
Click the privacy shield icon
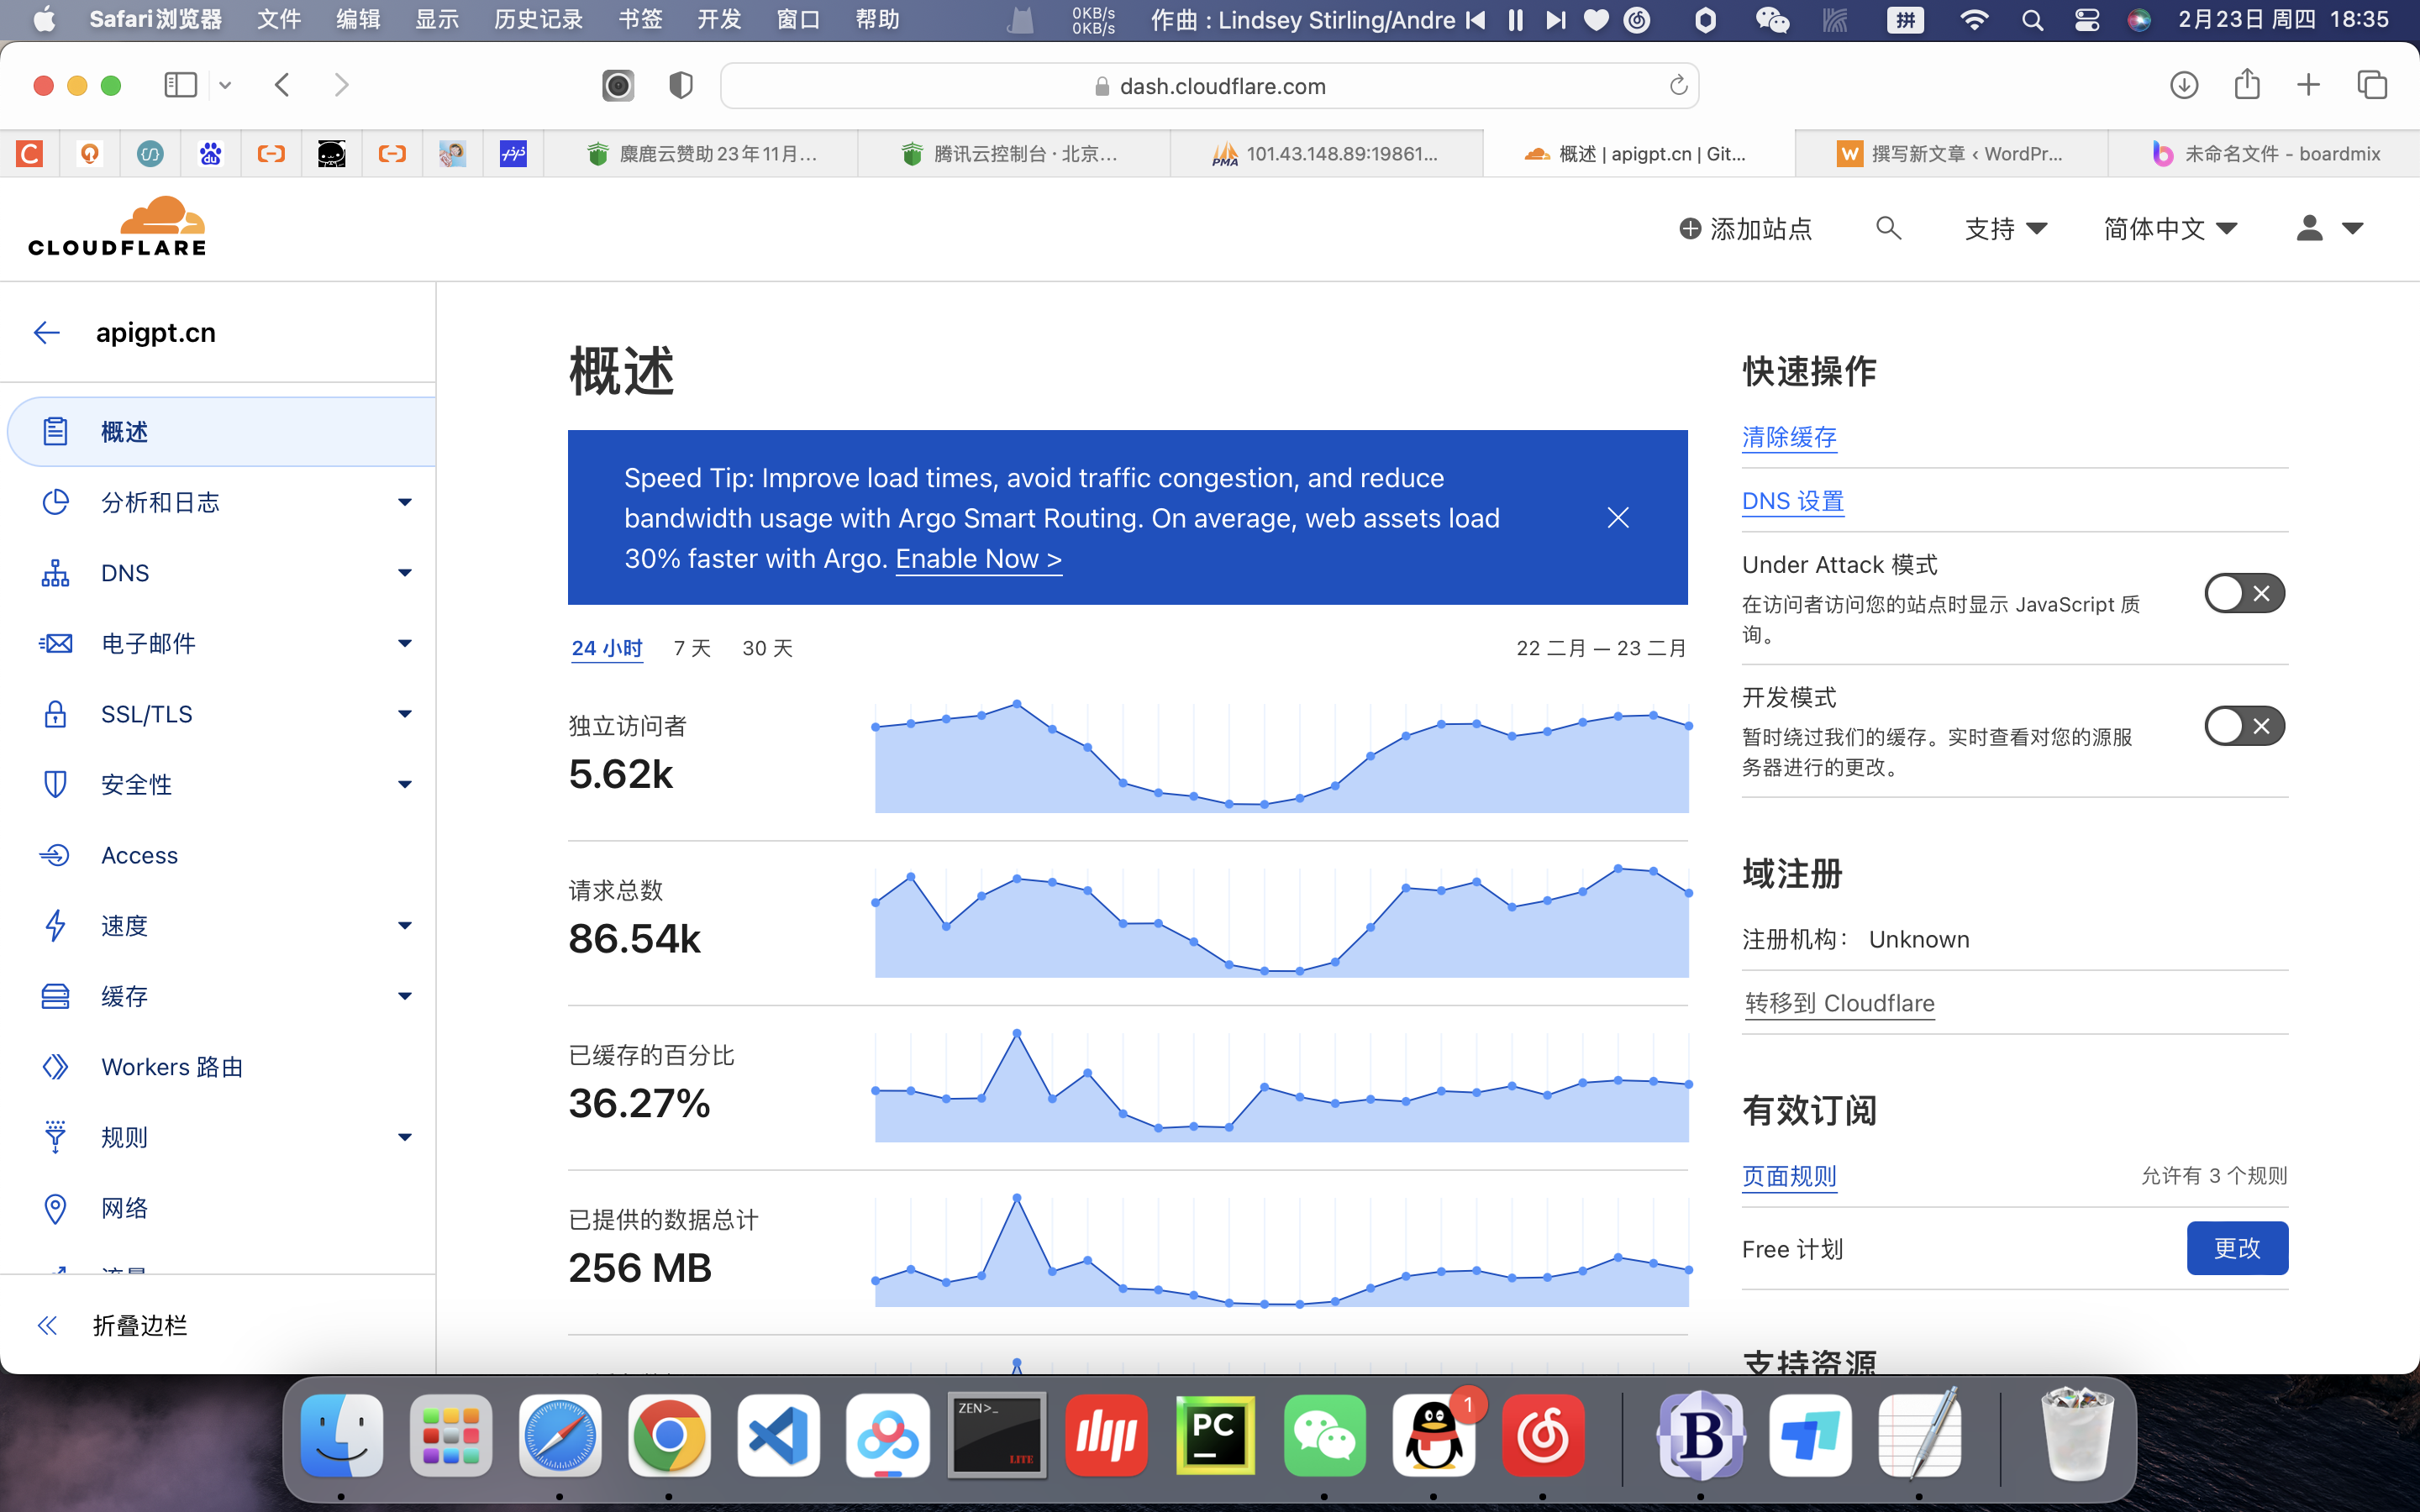pyautogui.click(x=681, y=86)
